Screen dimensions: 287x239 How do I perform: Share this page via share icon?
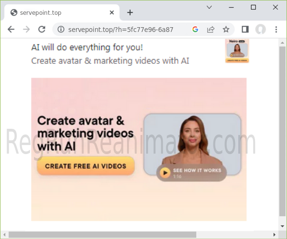[211, 29]
